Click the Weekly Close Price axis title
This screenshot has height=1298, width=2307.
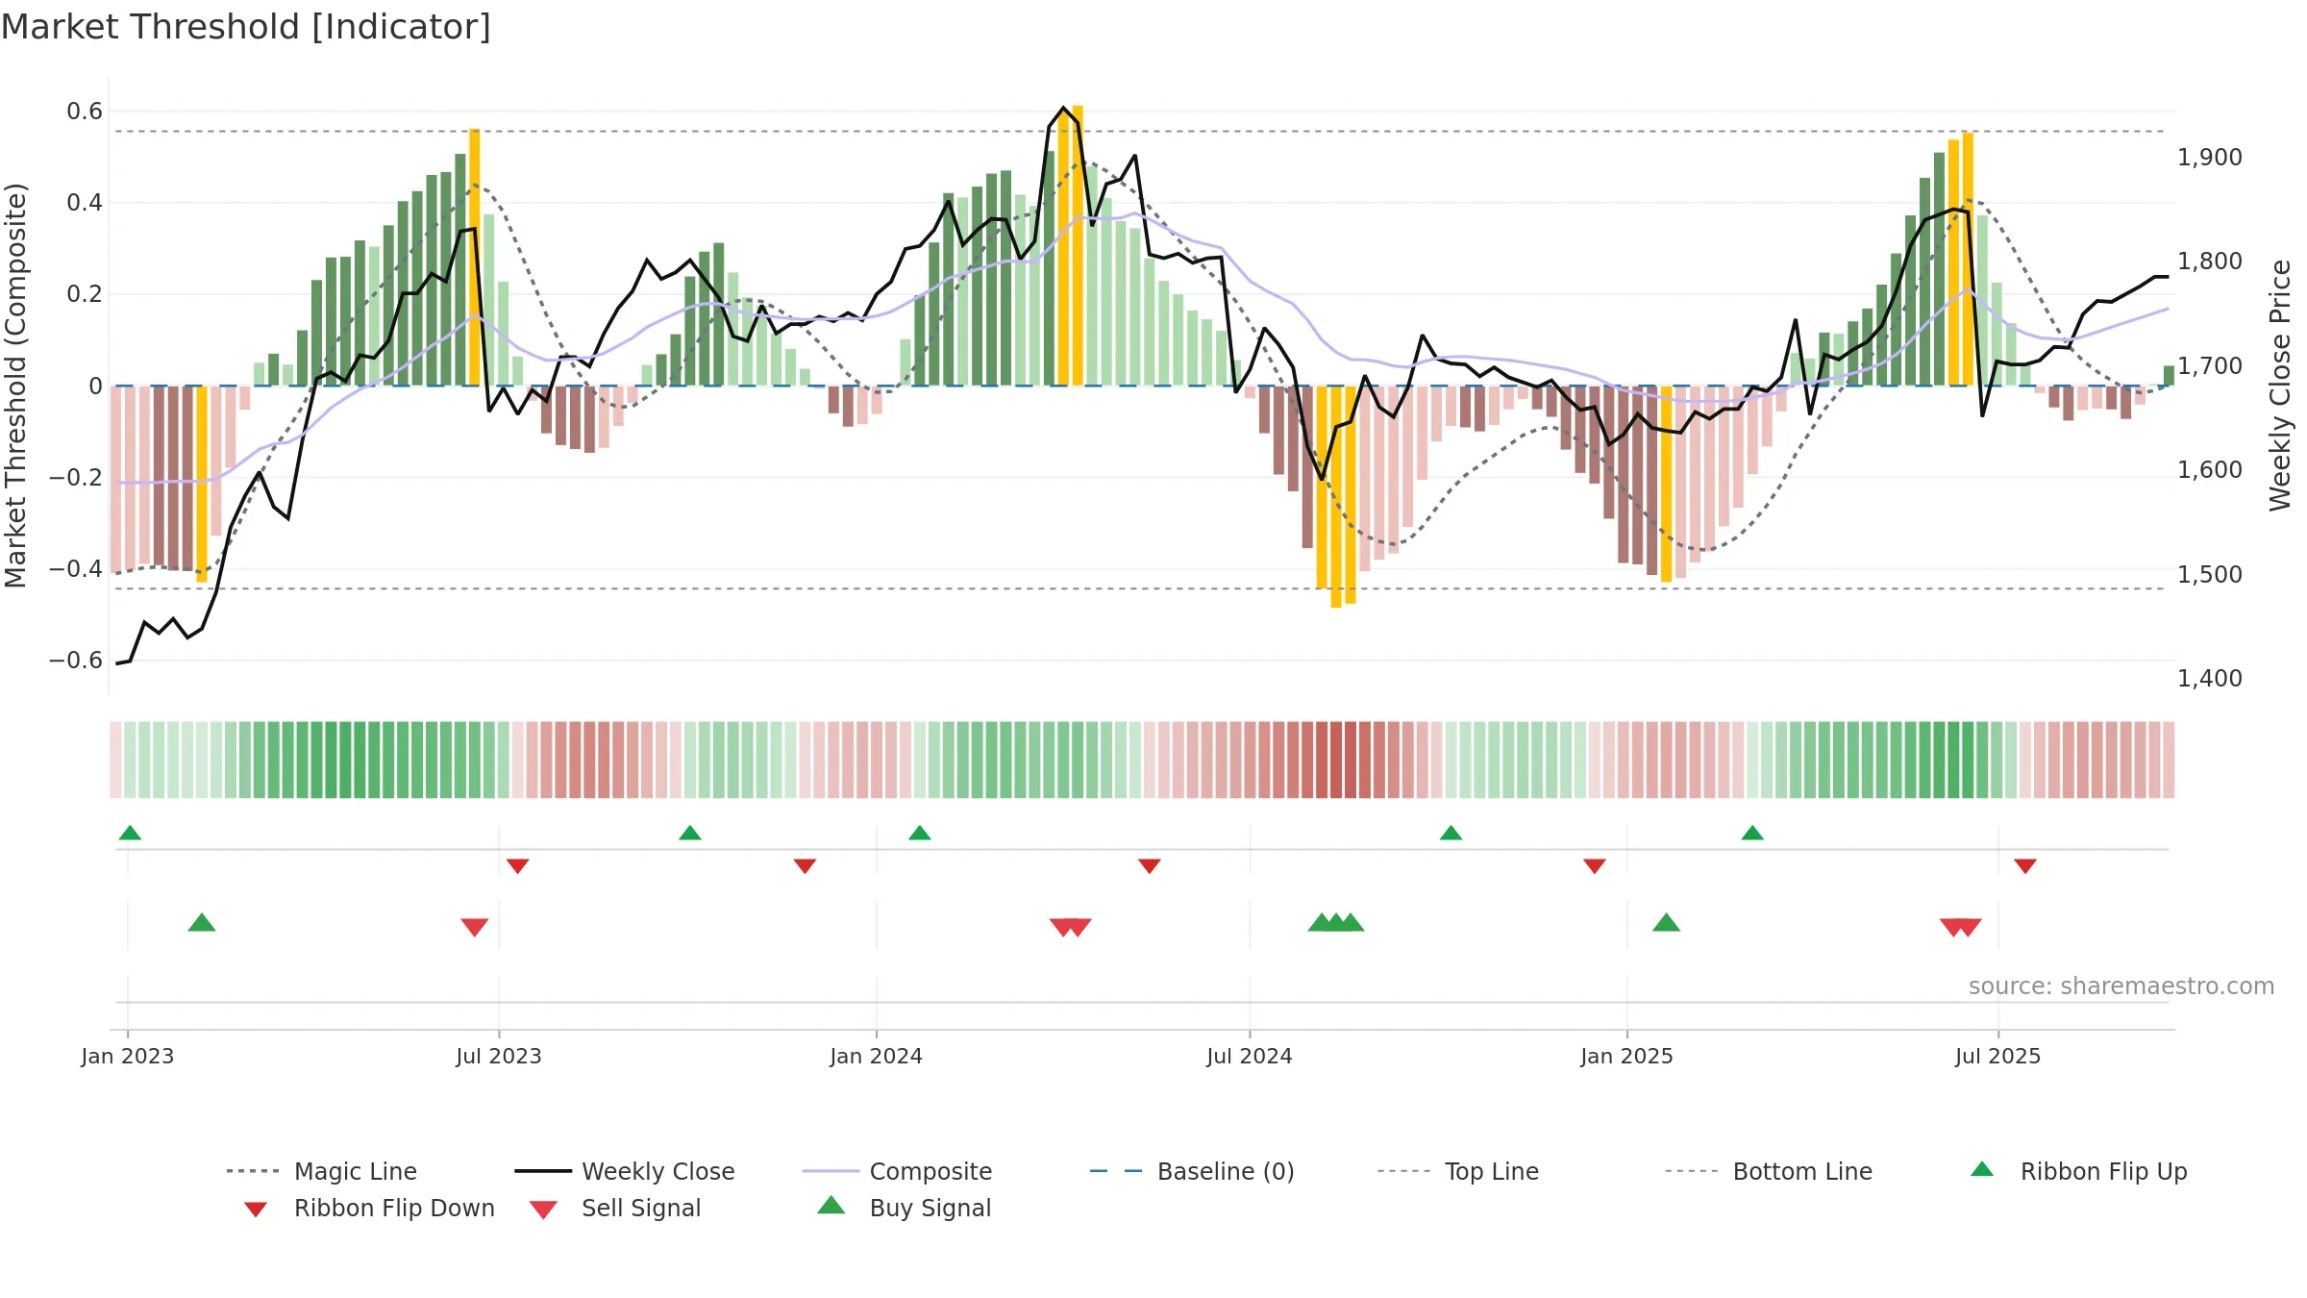(x=2280, y=386)
